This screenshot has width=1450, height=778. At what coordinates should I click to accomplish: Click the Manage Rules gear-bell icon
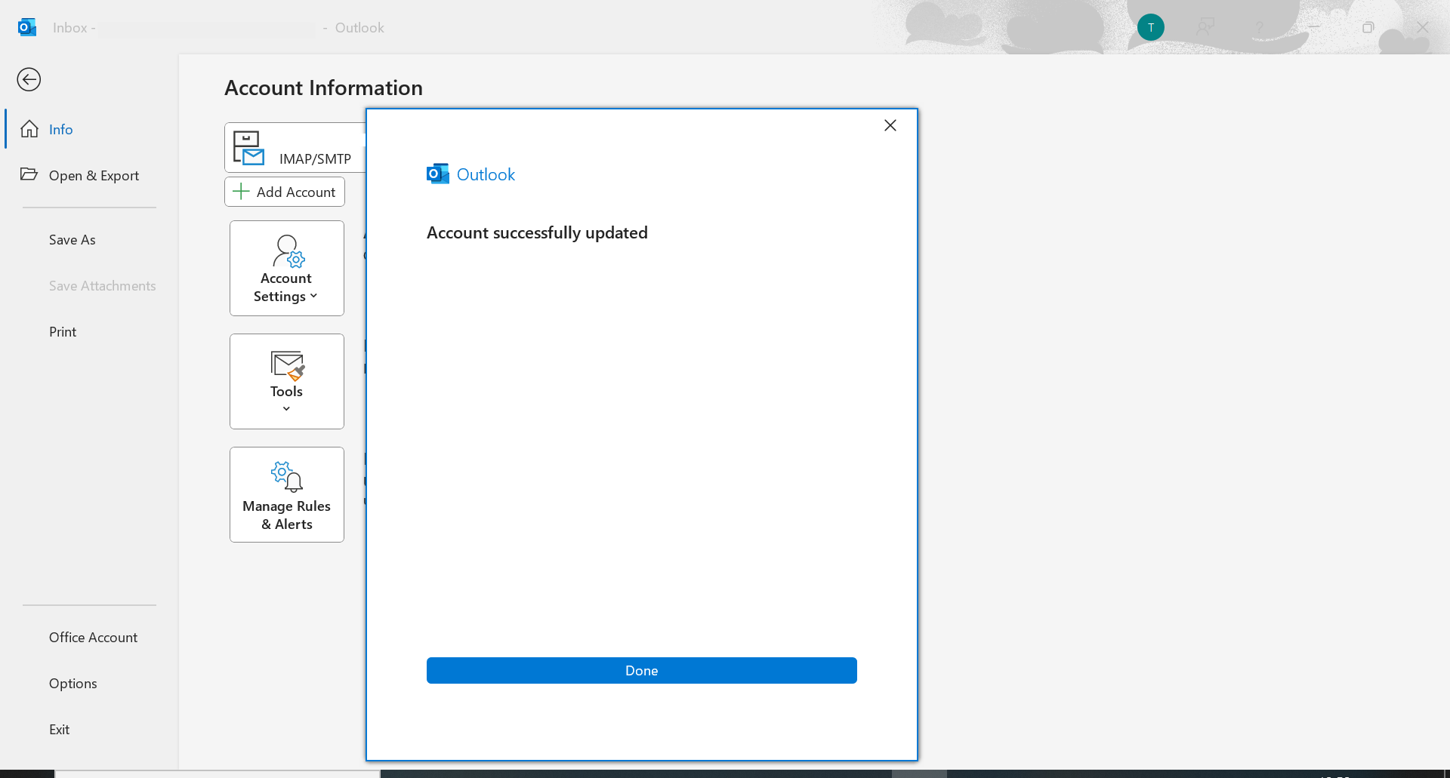click(x=287, y=477)
